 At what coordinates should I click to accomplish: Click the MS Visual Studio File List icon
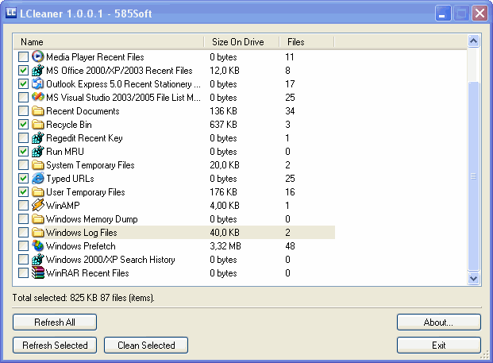click(38, 97)
